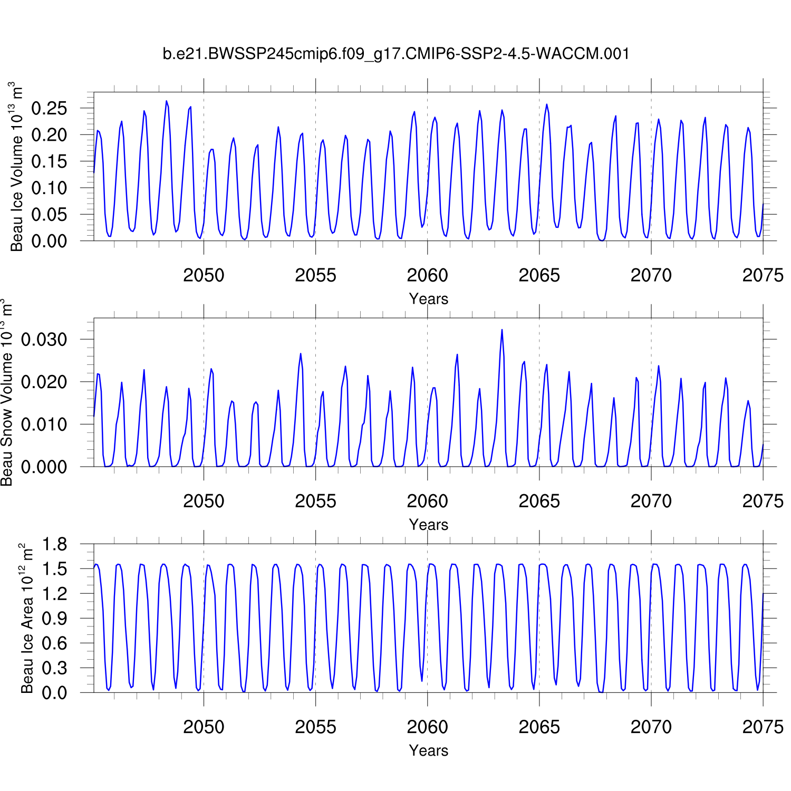Click the Beau Snow Volume y-axis label
Image resolution: width=791 pixels, height=791 pixels.
[x=6, y=392]
